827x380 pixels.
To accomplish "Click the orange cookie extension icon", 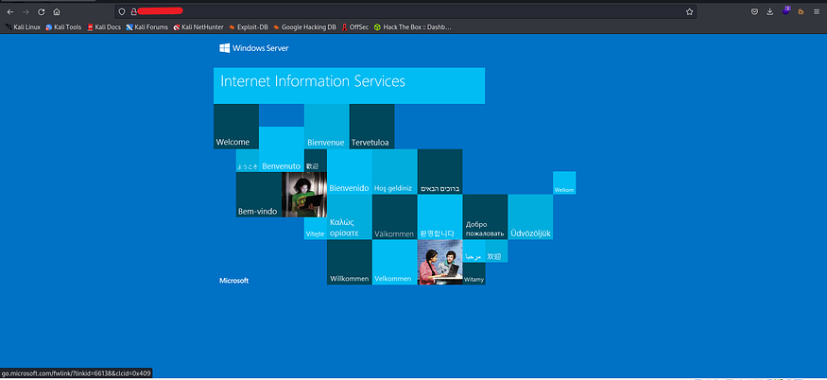I will tap(801, 11).
